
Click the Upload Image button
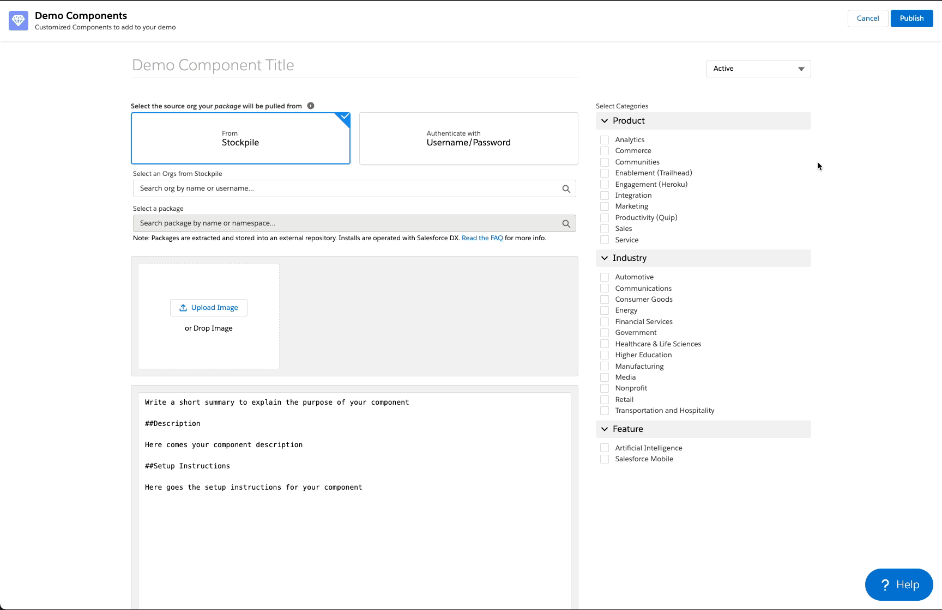209,308
